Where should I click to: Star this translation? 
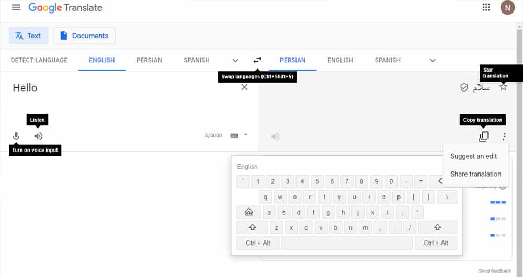[503, 87]
